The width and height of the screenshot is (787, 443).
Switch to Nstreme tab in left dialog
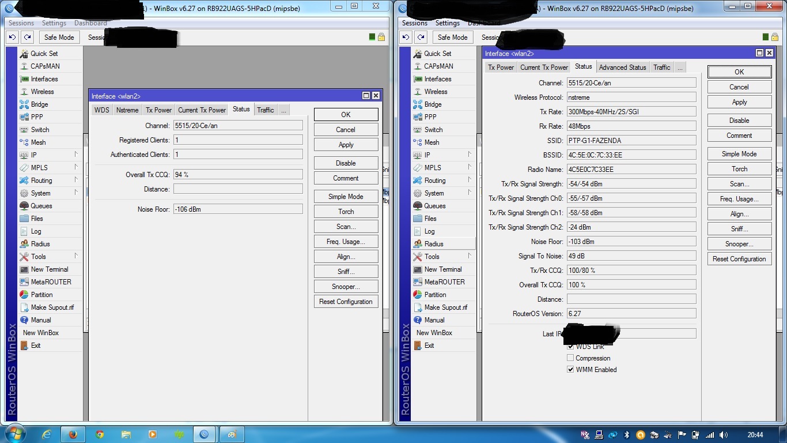tap(127, 110)
